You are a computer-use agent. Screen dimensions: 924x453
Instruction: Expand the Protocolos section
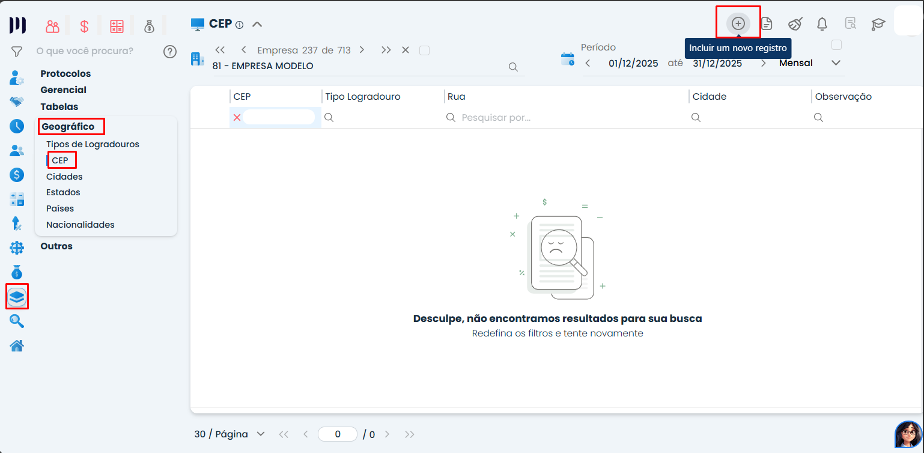[65, 73]
